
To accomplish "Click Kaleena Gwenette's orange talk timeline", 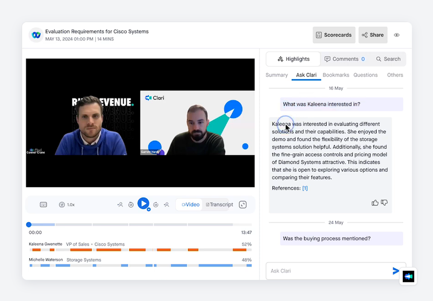I will pos(140,250).
